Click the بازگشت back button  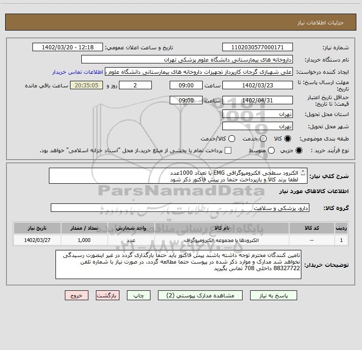tap(108, 296)
